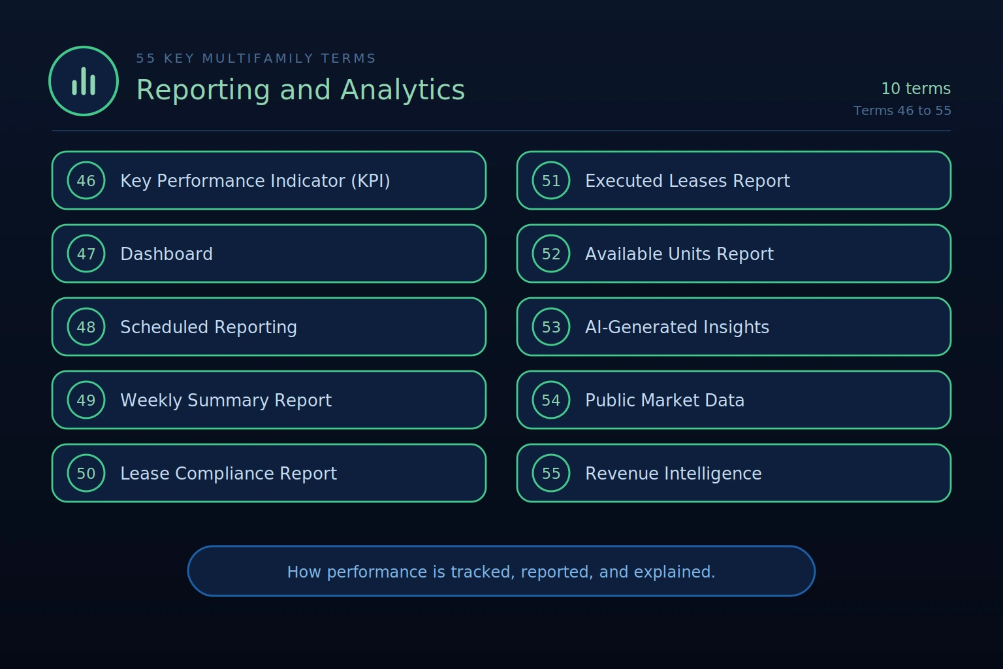Click the number 52 circle badge
Viewport: 1003px width, 669px height.
[551, 253]
